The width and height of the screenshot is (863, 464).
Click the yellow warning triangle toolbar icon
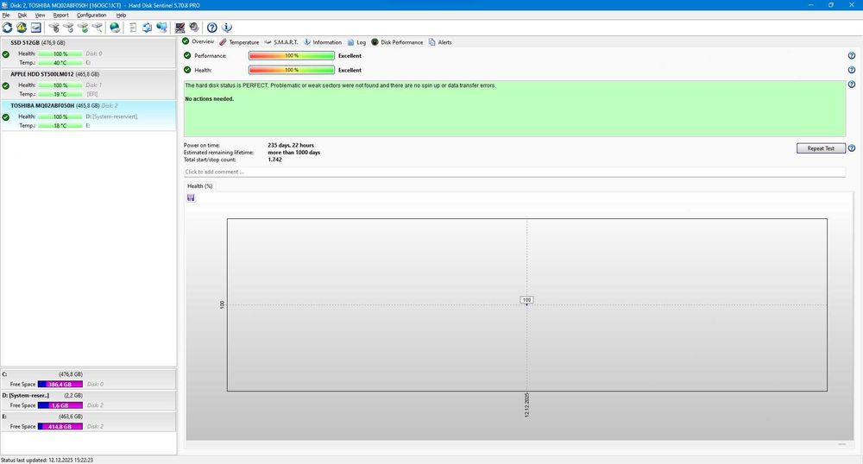pyautogui.click(x=22, y=28)
